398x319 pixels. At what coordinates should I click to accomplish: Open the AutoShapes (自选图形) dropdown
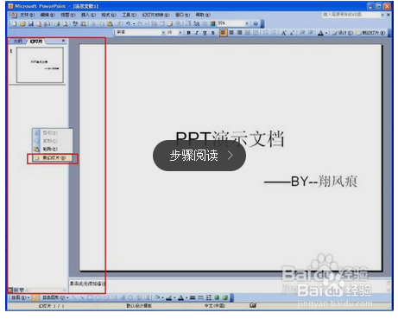tap(55, 297)
